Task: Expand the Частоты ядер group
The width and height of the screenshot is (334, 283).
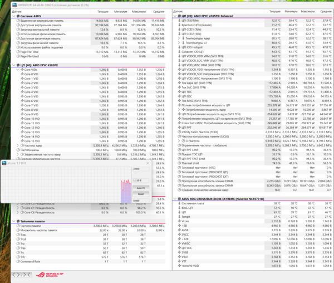Action: 18,145
